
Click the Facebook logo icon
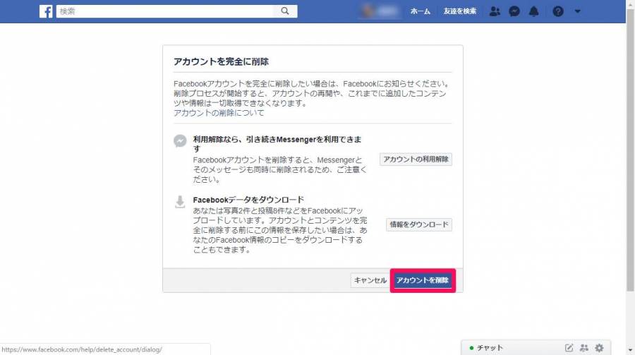coord(46,11)
